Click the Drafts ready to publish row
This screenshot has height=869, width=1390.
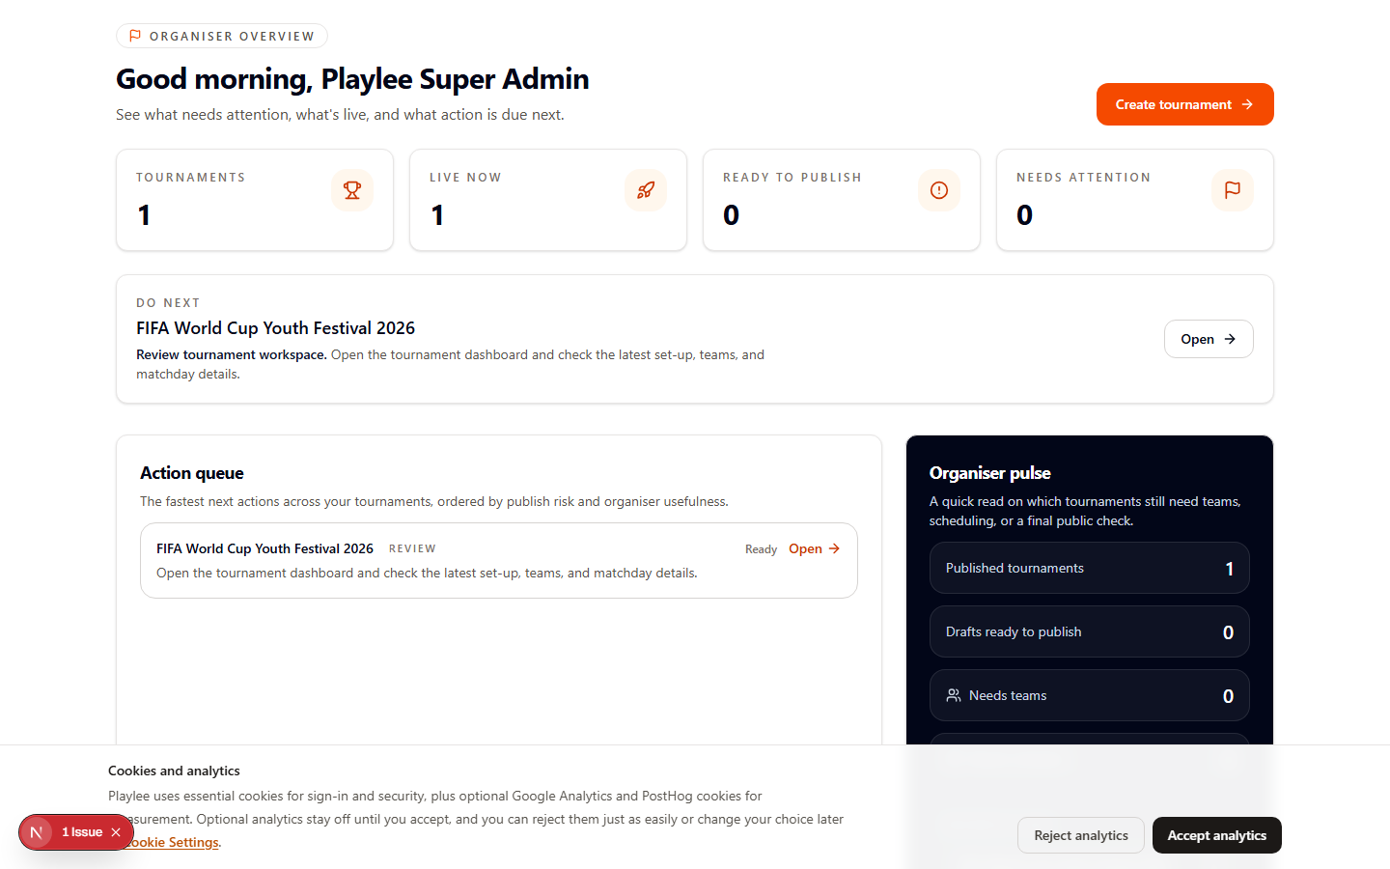click(x=1089, y=631)
